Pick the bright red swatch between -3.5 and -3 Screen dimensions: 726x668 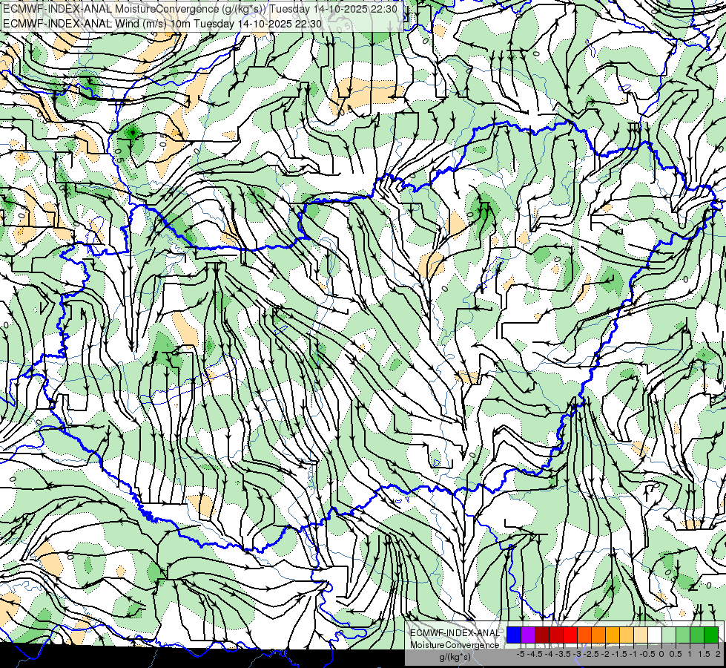[570, 635]
